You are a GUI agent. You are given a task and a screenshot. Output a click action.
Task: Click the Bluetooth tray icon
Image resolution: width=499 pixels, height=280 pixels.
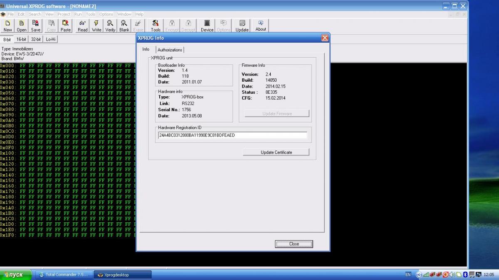tap(465, 275)
